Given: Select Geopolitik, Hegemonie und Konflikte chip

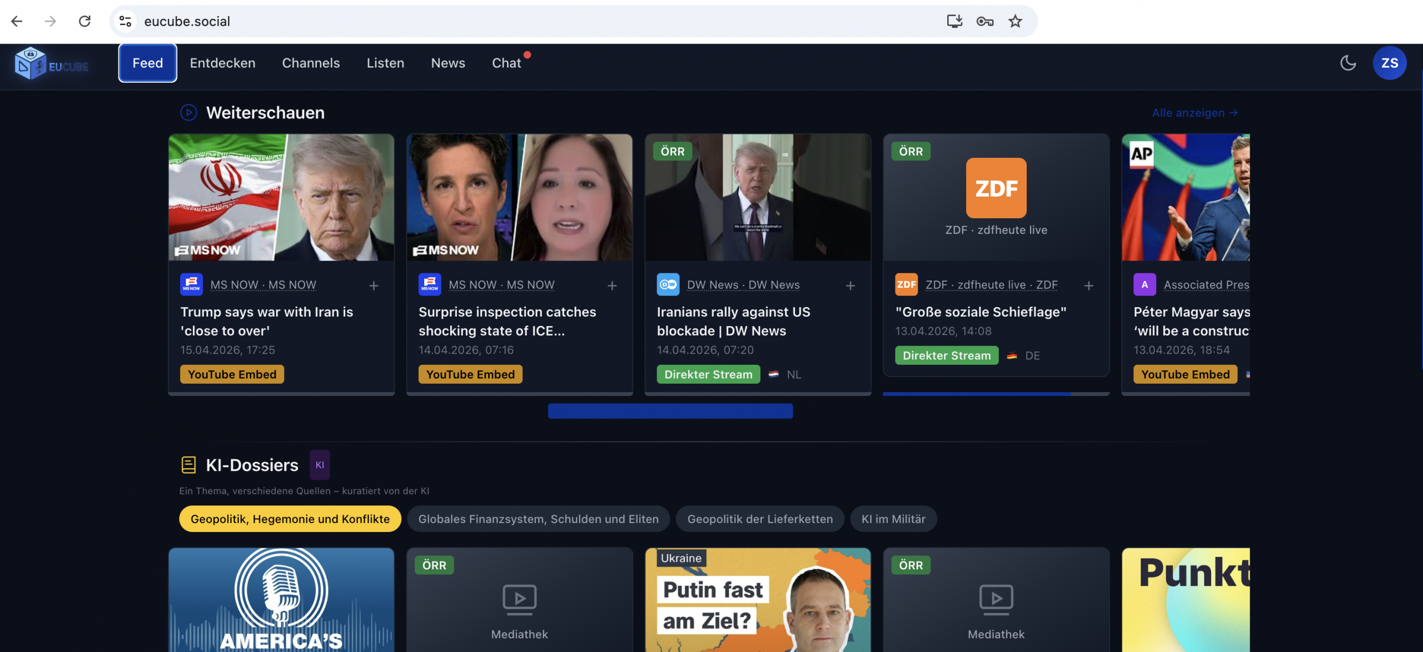Looking at the screenshot, I should tap(290, 519).
